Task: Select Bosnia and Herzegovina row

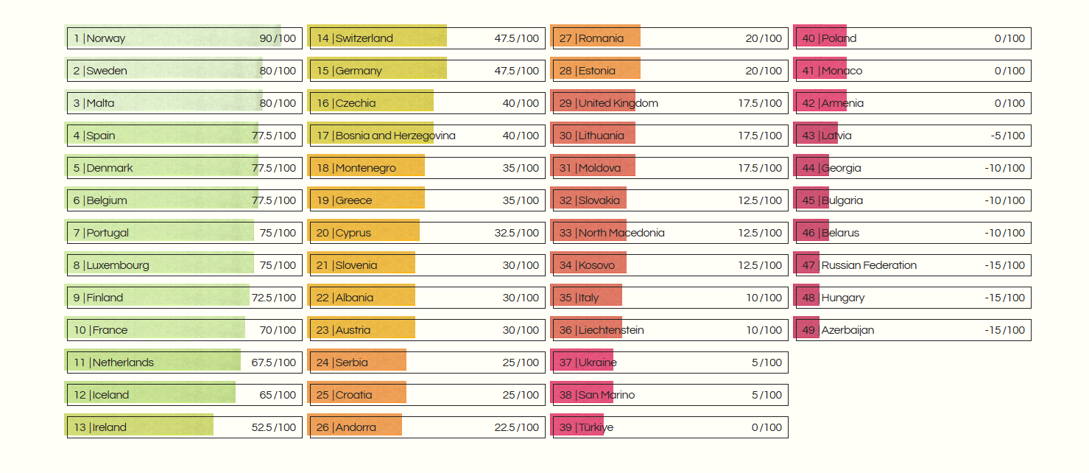Action: pyautogui.click(x=428, y=136)
